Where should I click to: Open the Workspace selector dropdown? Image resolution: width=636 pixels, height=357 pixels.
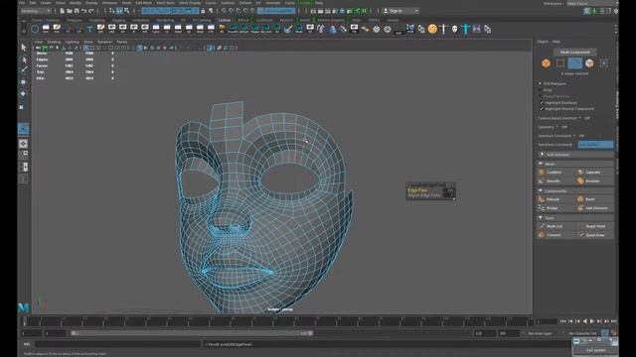(x=592, y=3)
